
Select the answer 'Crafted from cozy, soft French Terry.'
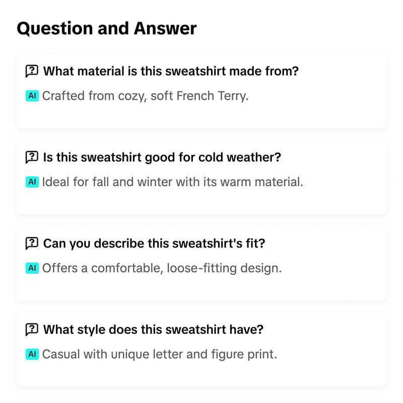click(146, 96)
